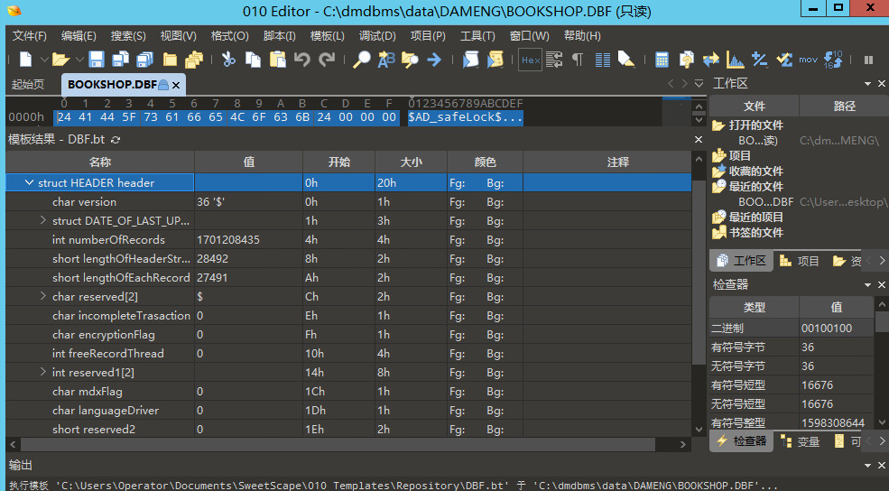Click the Checksum checkmark icon
889x491 pixels.
pyautogui.click(x=784, y=59)
